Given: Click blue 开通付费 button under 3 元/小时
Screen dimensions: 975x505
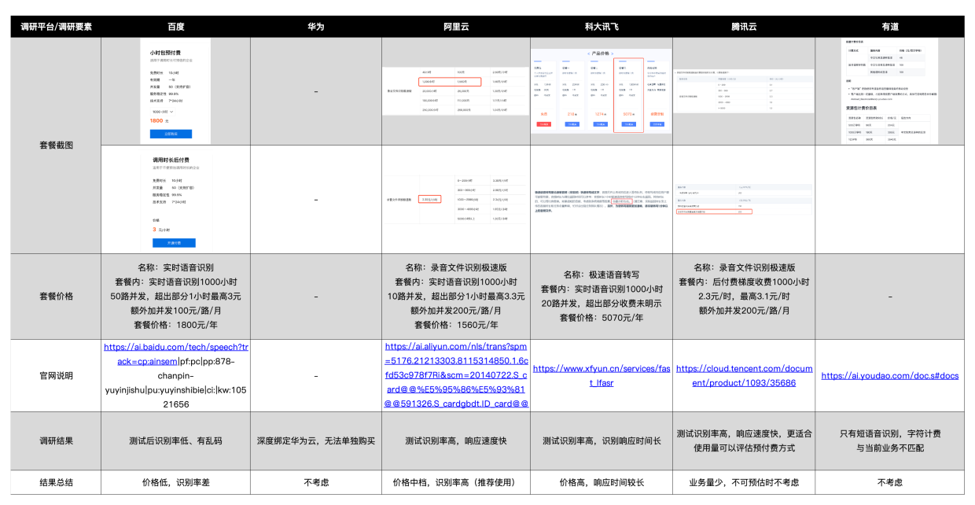Looking at the screenshot, I should 174,243.
